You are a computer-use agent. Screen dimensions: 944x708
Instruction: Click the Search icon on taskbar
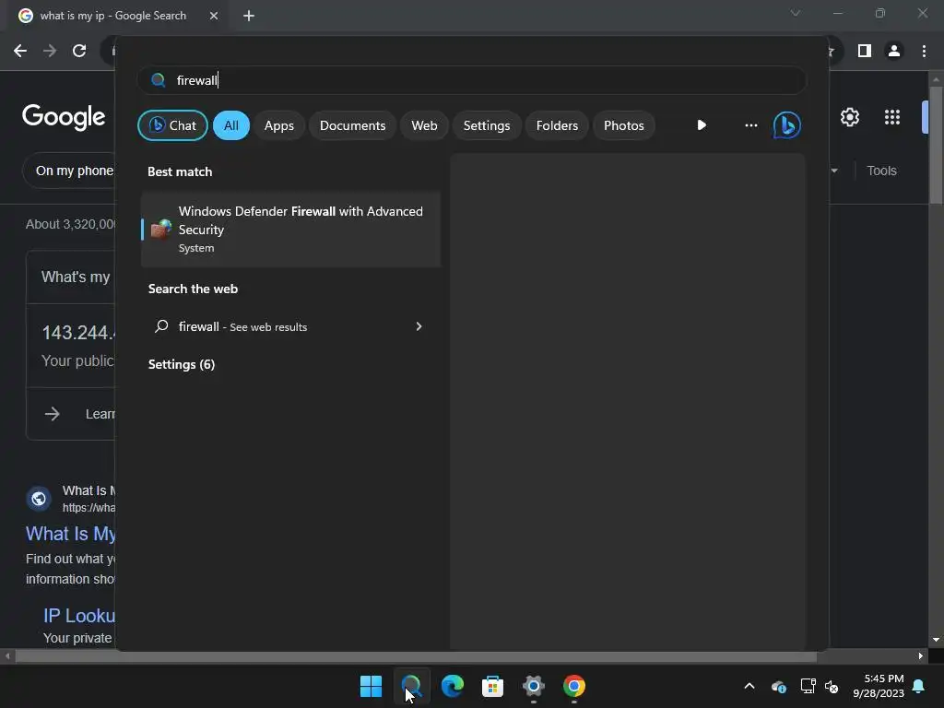point(411,686)
